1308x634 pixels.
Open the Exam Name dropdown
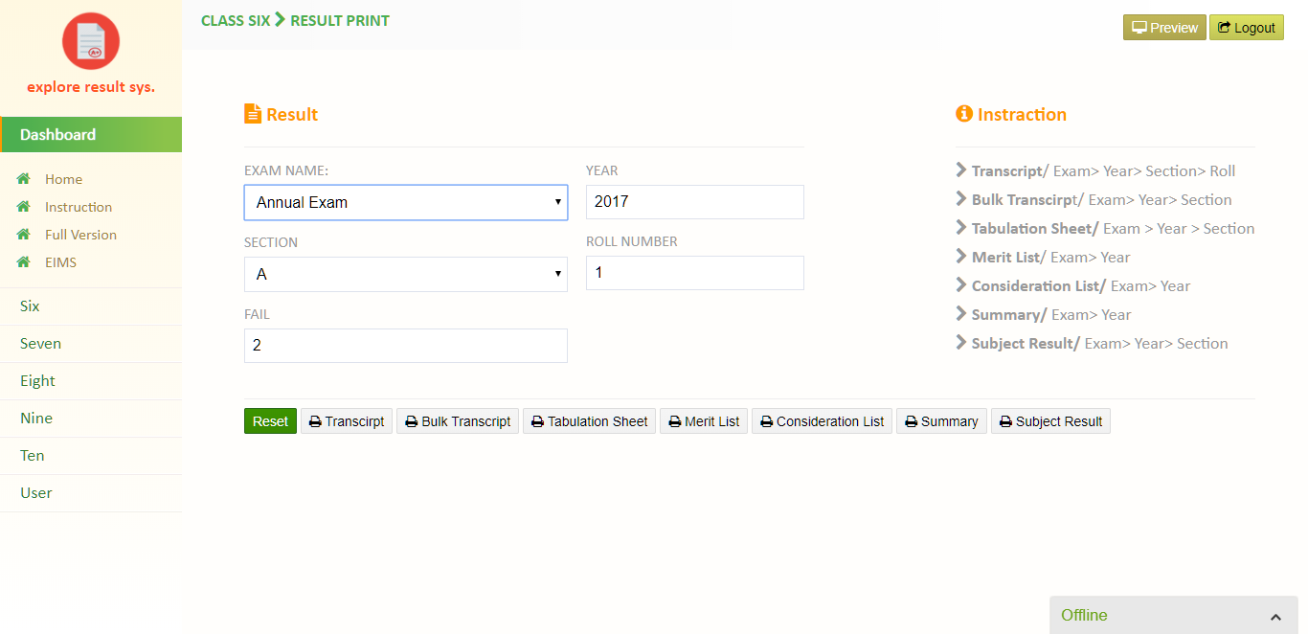[405, 203]
